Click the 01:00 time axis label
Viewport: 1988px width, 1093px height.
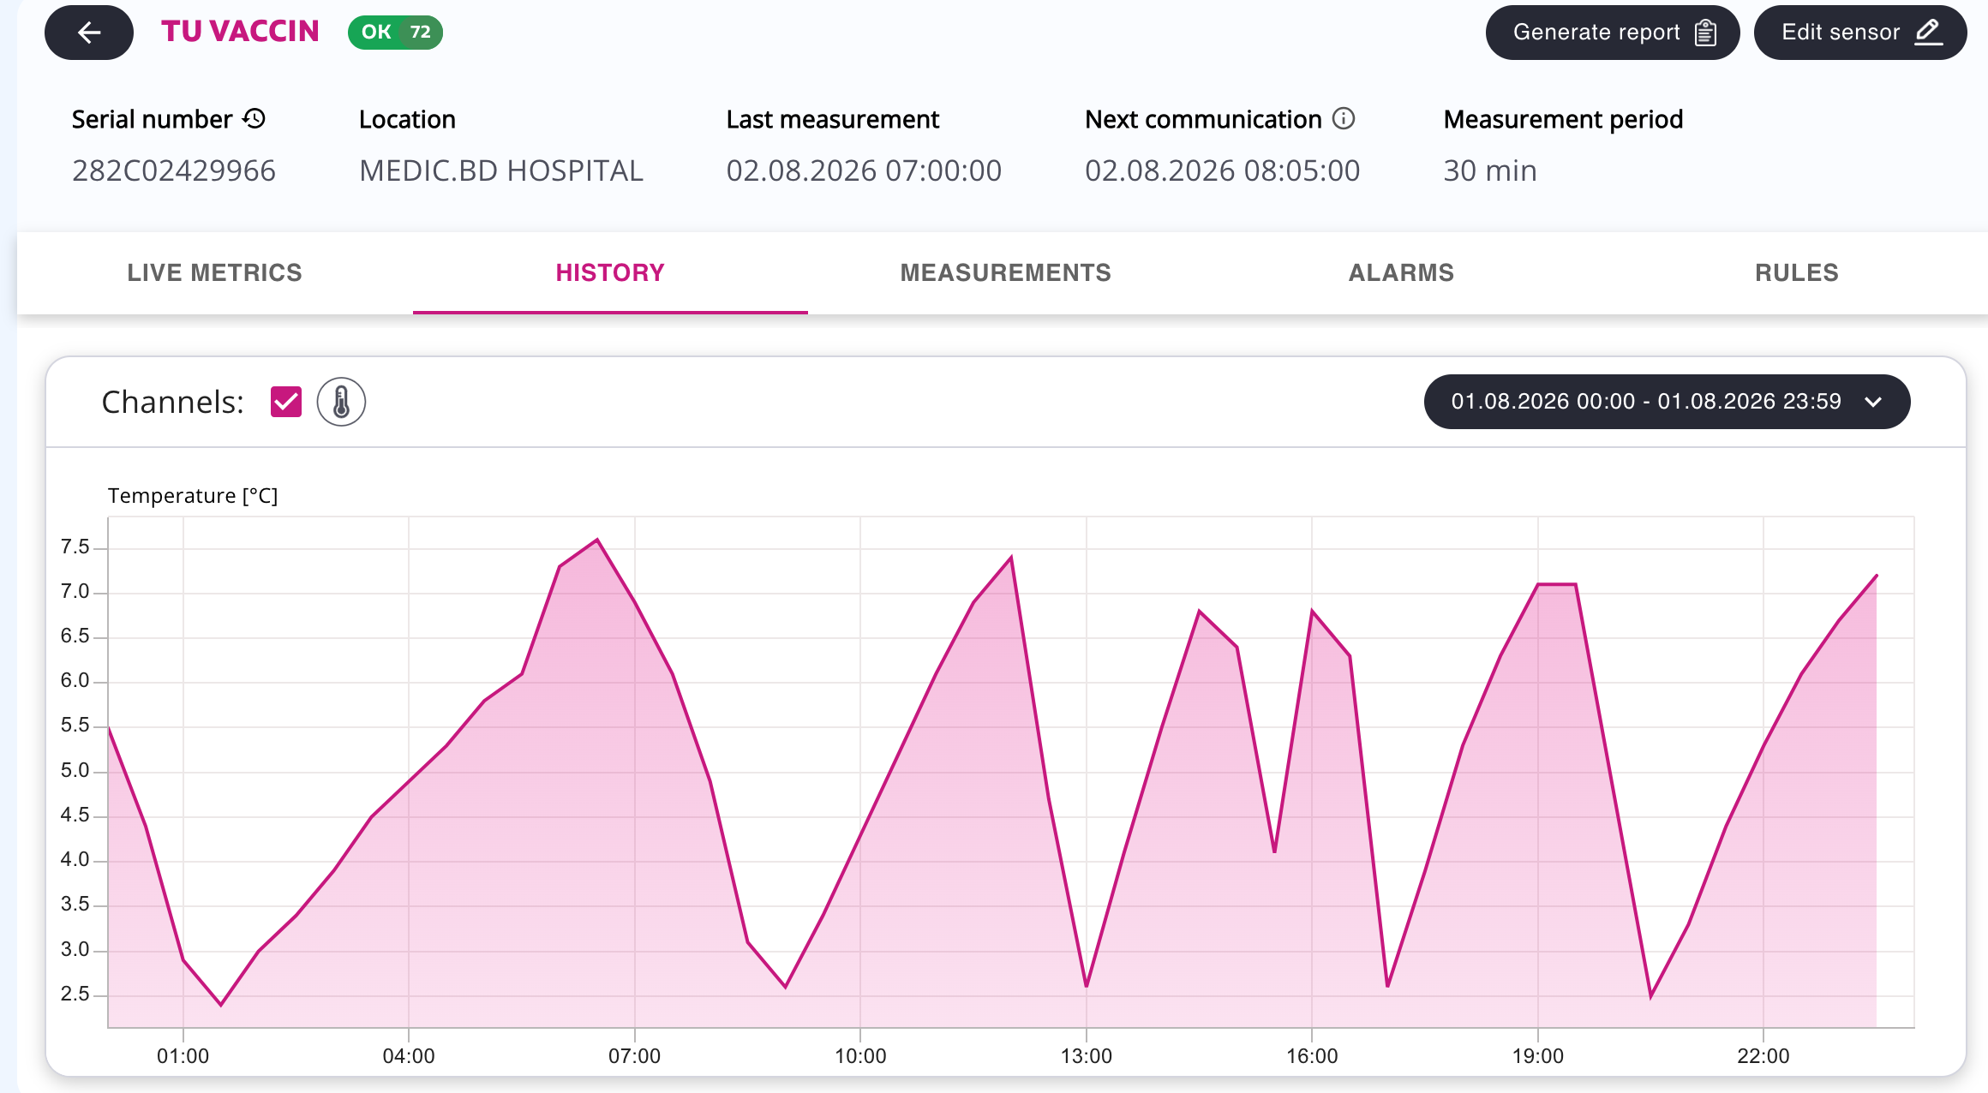183,1056
